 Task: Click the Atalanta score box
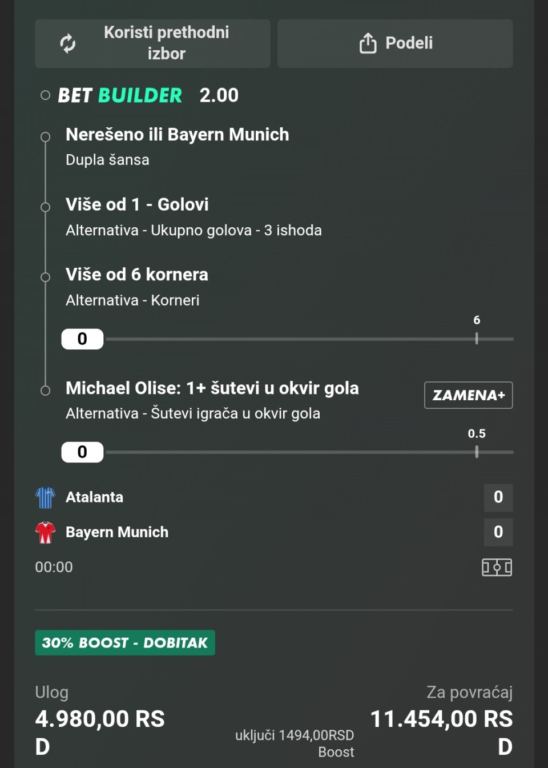498,497
